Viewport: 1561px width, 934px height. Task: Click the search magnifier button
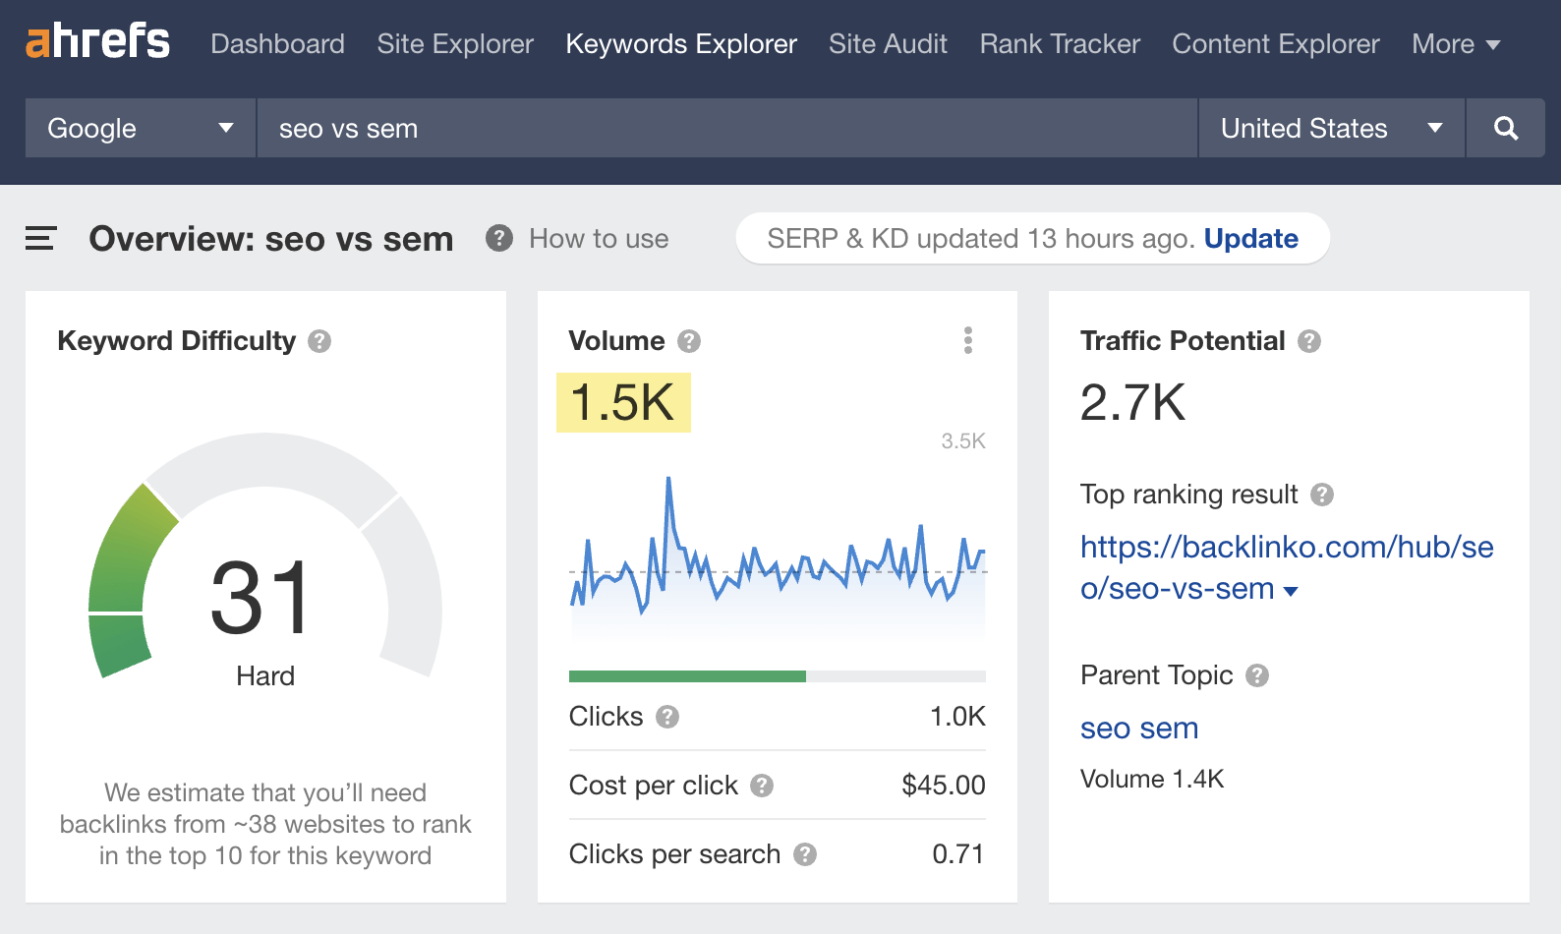[x=1505, y=128]
